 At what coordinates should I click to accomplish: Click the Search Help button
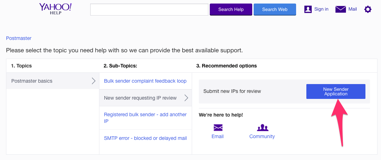coord(231,10)
